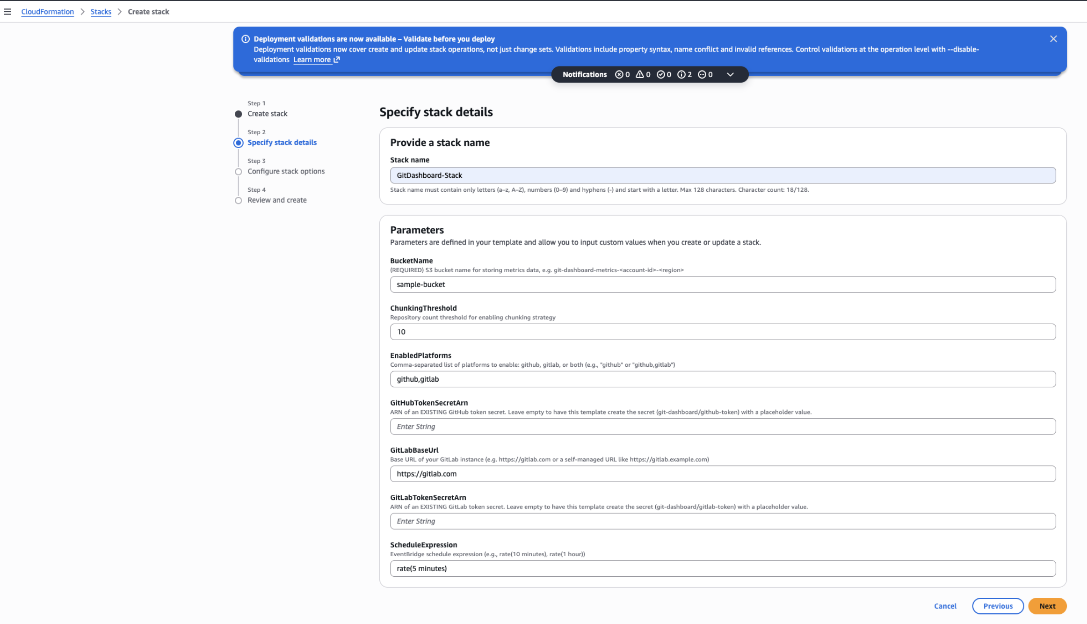Screen dimensions: 1087x624
Task: Expand the Notifications bar chevron
Action: click(730, 74)
